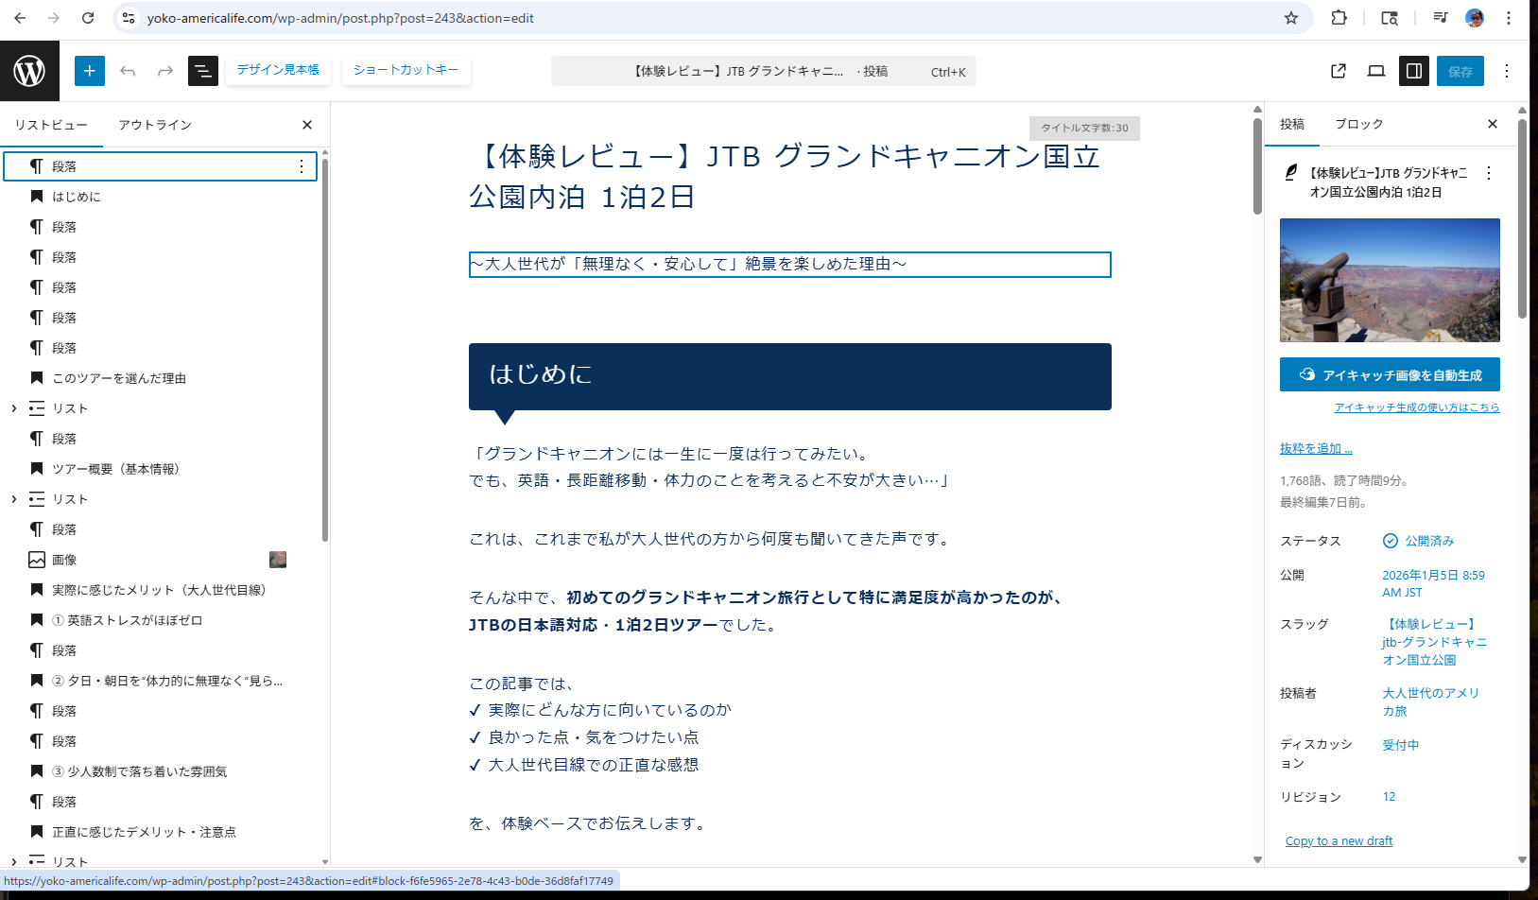Expand the first リスト block in list view
This screenshot has height=900, width=1538.
coord(14,408)
